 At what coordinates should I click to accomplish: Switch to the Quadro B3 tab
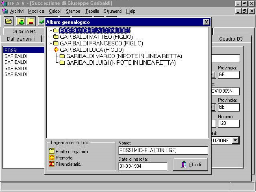(230, 39)
